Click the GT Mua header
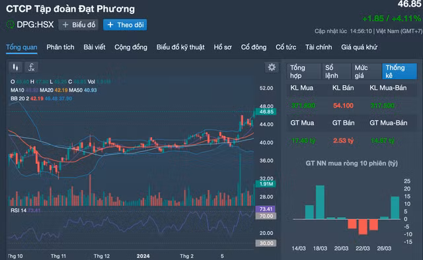 click(x=302, y=123)
